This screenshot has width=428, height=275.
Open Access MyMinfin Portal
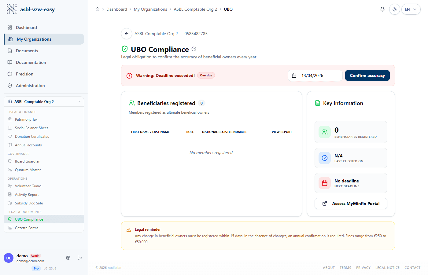tap(351, 204)
